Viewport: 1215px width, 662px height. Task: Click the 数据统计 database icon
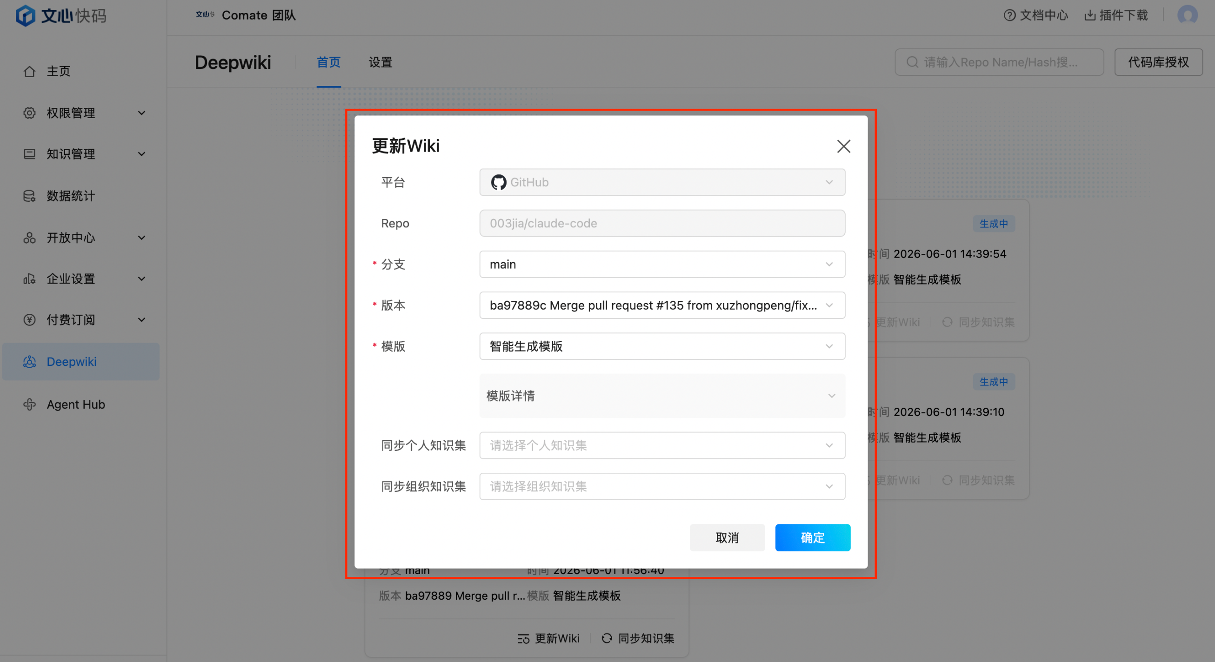(29, 196)
